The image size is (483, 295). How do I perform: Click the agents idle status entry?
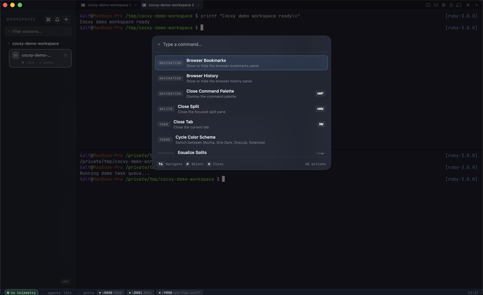point(59,293)
